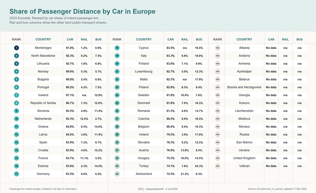This screenshot has width=316, height=193.
Task: Click the first CAR column header
Action: 70,39
